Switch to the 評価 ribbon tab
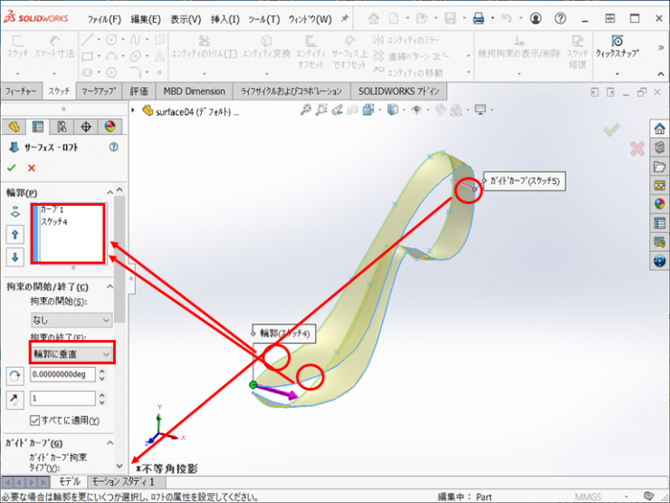 point(139,92)
